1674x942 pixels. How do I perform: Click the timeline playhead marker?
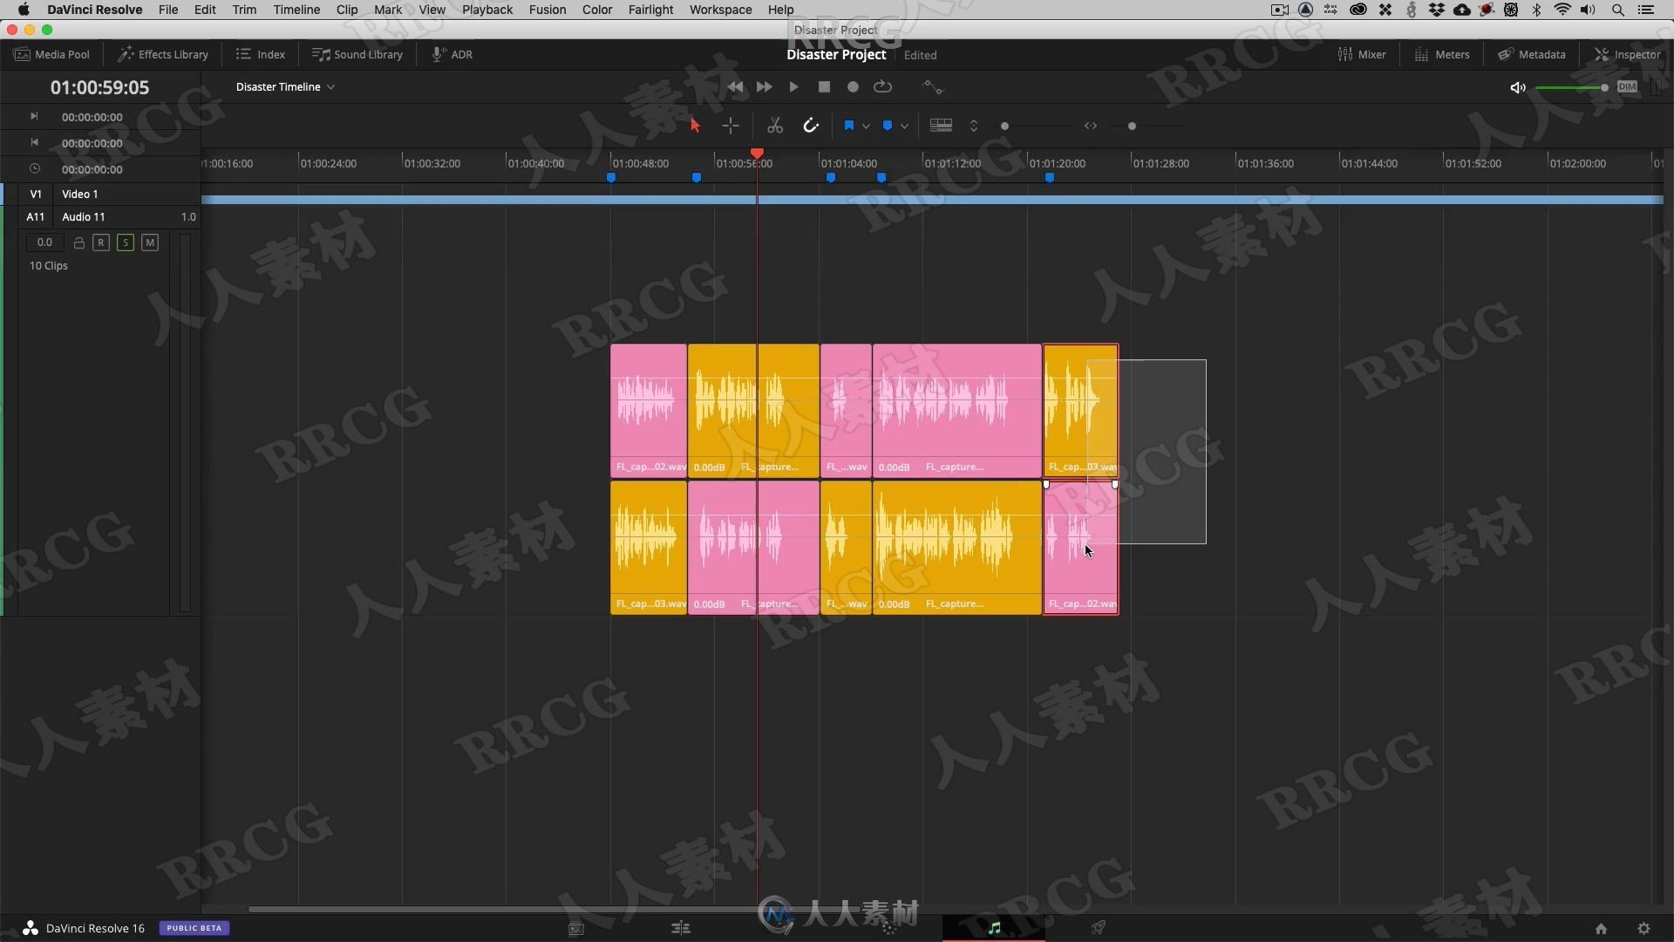[x=757, y=151]
